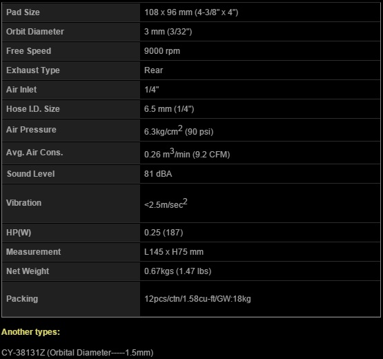The width and height of the screenshot is (383, 359).
Task: Select the 'Air Inlet' label
Action: click(21, 90)
